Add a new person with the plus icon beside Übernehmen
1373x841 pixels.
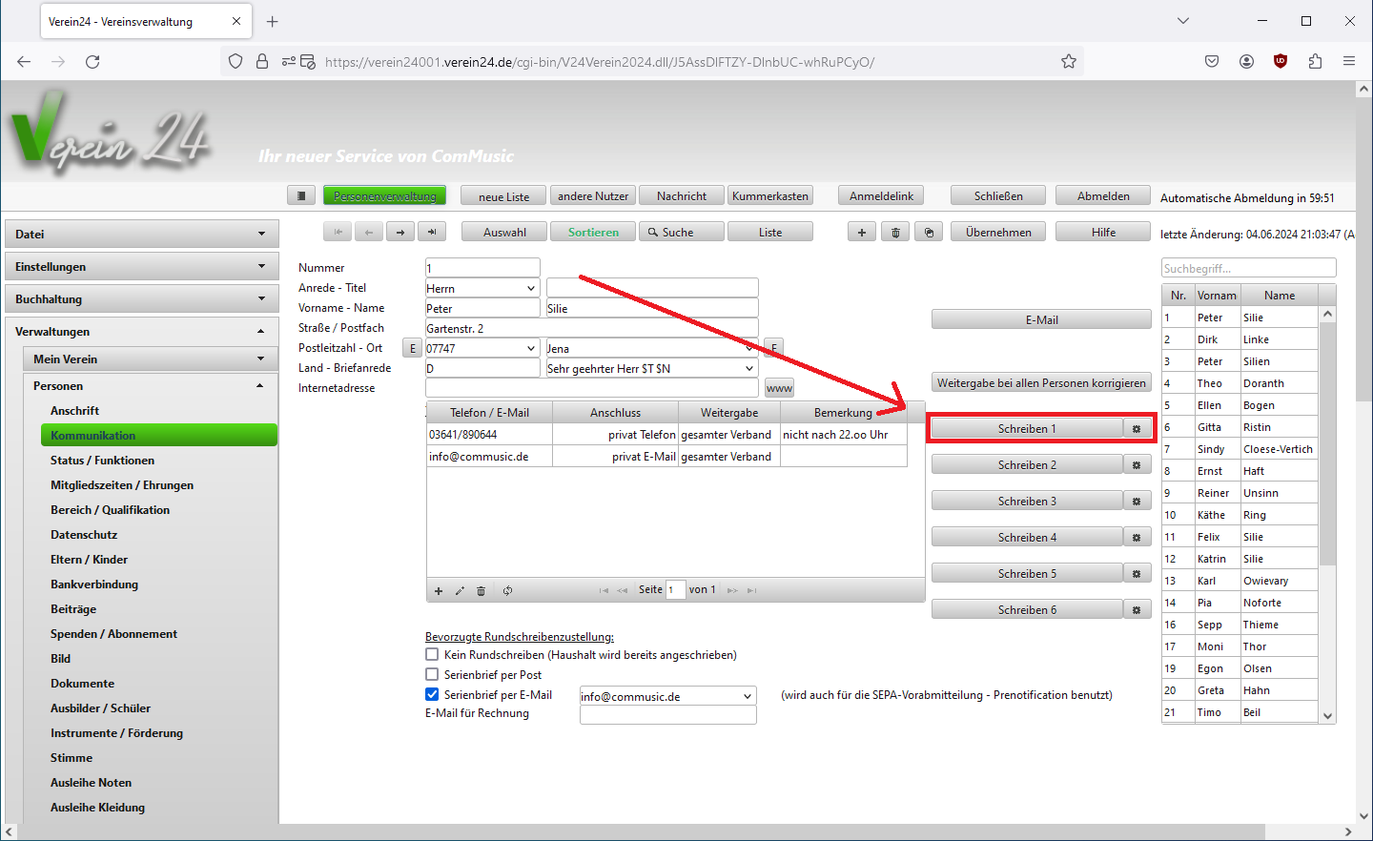point(862,232)
